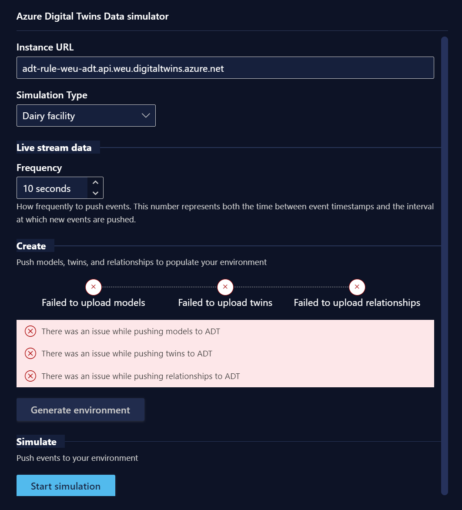
Task: Click error icon beside models ADT message
Action: [30, 332]
